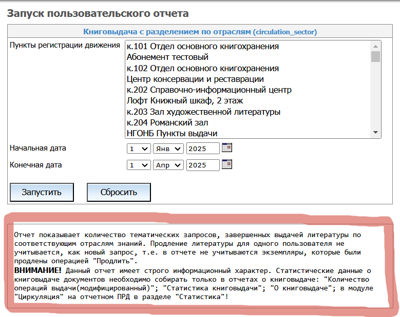
Task: Expand the start month dropdown showing Янв
Action: coord(168,149)
